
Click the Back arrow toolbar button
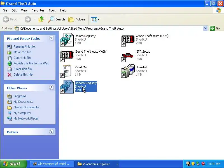coord(6,19)
